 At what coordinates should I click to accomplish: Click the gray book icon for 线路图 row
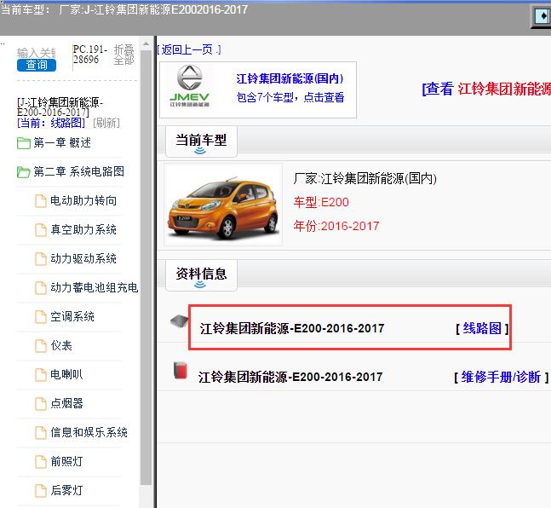179,320
